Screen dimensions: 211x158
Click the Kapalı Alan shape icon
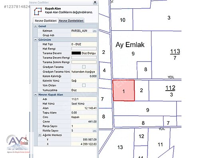[38, 11]
